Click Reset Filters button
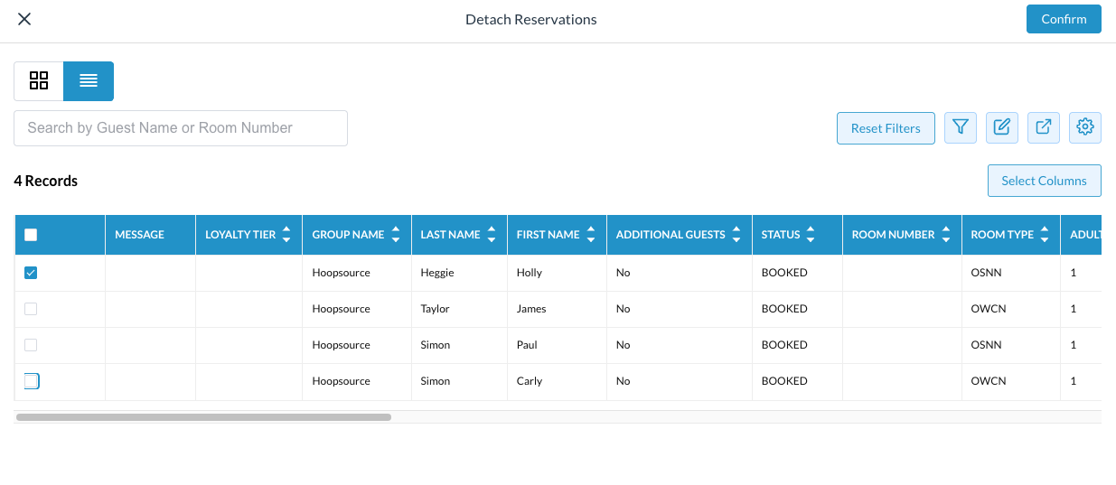 coord(886,128)
